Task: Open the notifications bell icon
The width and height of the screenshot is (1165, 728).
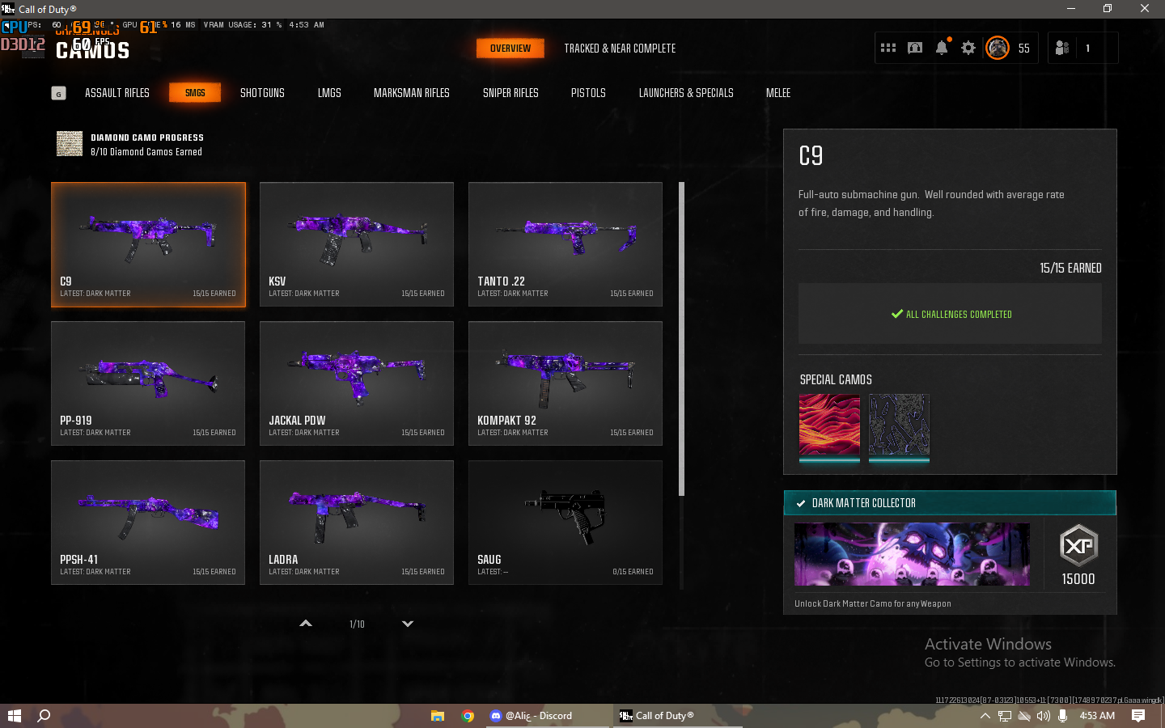Action: click(942, 48)
